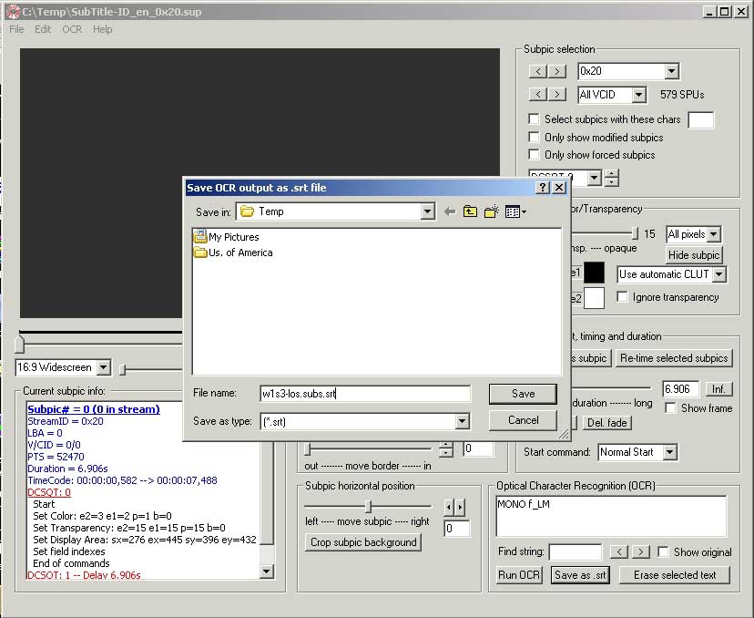Open the View menu icon in Save dialog
This screenshot has height=618, width=754.
(x=515, y=211)
